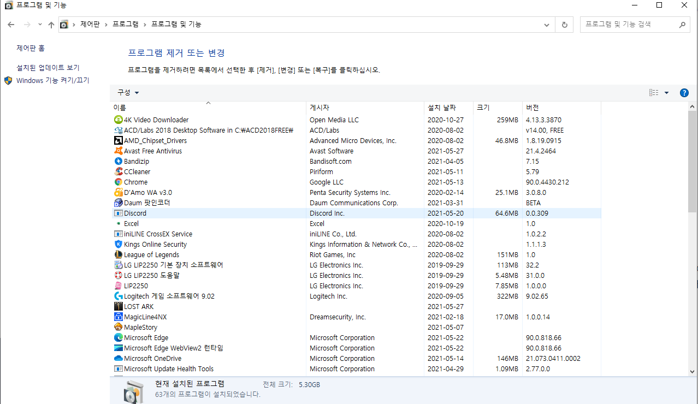Click the version 90.0.4430.212 cell
Image resolution: width=698 pixels, height=404 pixels.
(547, 182)
